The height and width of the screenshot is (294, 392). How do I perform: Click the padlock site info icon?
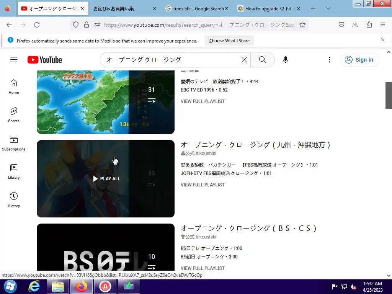[87, 24]
